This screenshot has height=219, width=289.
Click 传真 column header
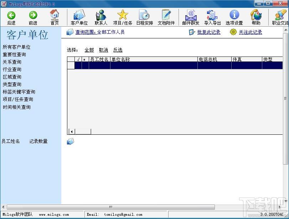pos(247,59)
